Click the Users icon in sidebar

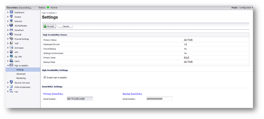click(11, 61)
